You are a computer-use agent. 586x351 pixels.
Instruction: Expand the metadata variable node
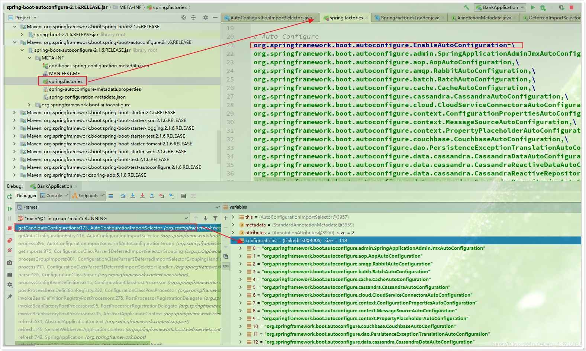[233, 225]
